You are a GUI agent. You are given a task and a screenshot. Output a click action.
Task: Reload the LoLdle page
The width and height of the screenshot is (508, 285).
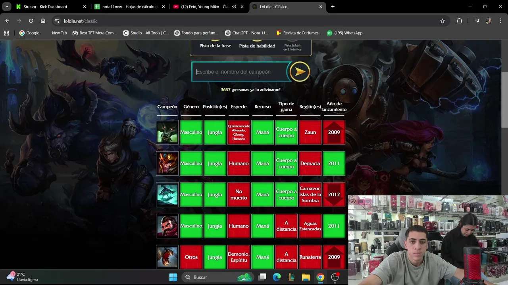point(31,21)
